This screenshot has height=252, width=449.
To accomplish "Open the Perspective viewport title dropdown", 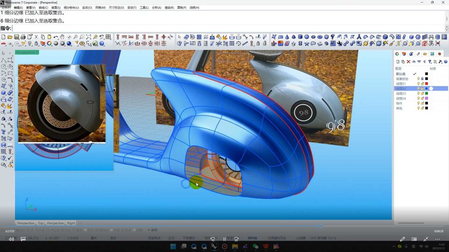I will (27, 52).
